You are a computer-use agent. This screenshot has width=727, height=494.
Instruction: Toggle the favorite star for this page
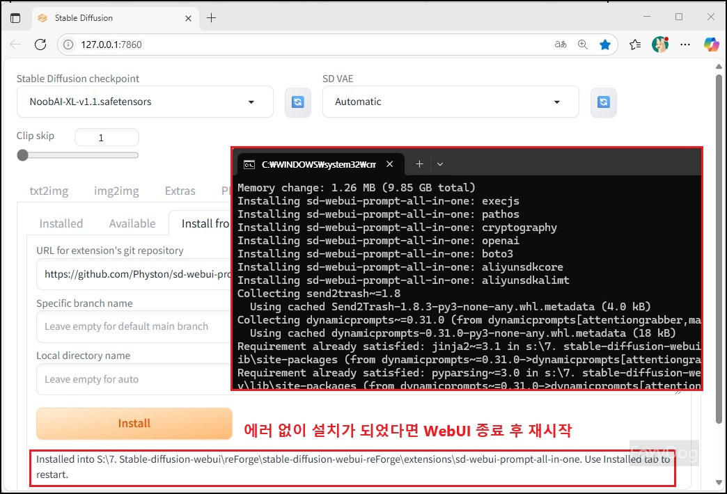click(x=605, y=45)
